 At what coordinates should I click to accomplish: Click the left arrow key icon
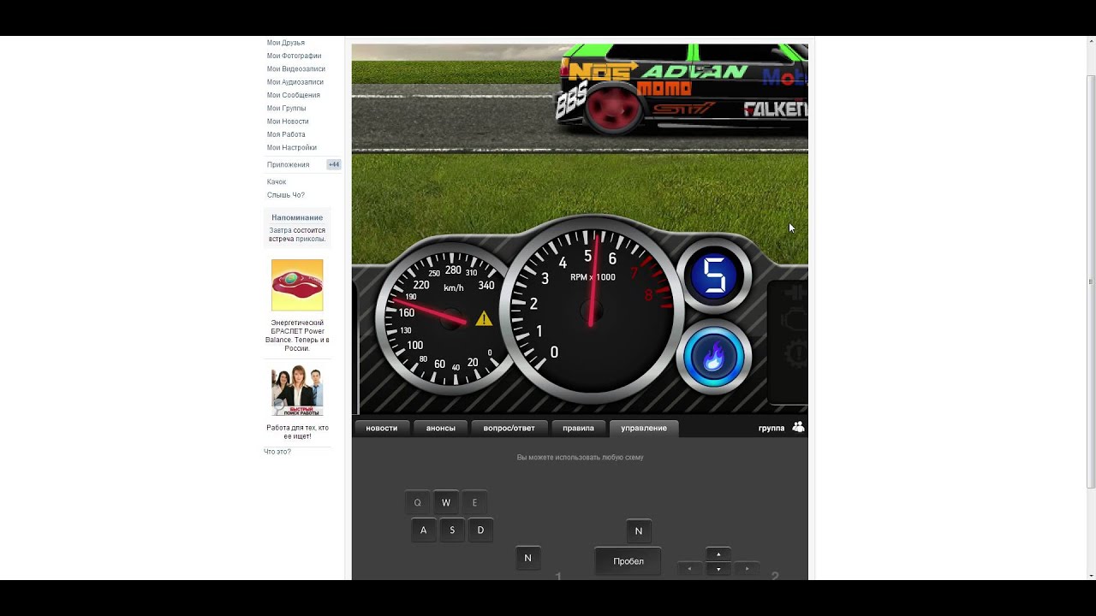click(689, 568)
